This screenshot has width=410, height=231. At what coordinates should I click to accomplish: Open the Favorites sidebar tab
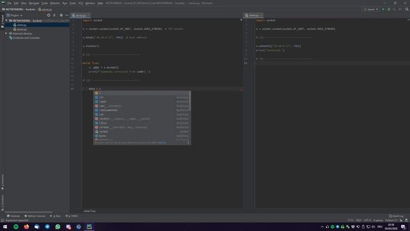[3, 182]
